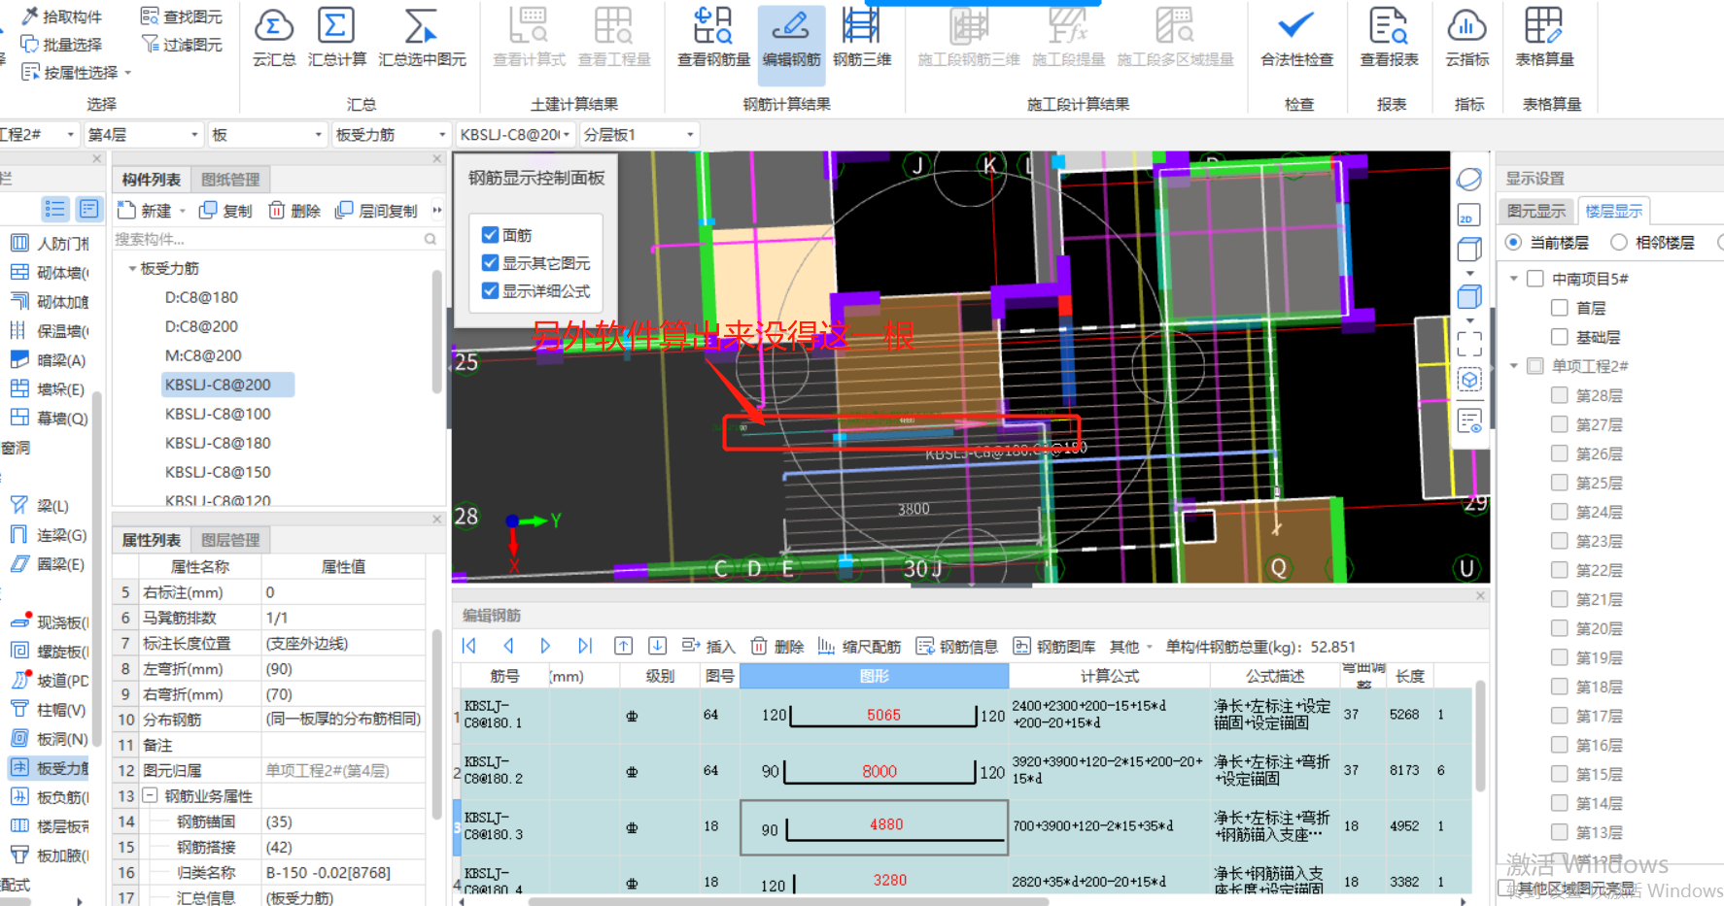Switch canvas to 2D view icon
Viewport: 1724px width, 906px height.
pyautogui.click(x=1468, y=215)
